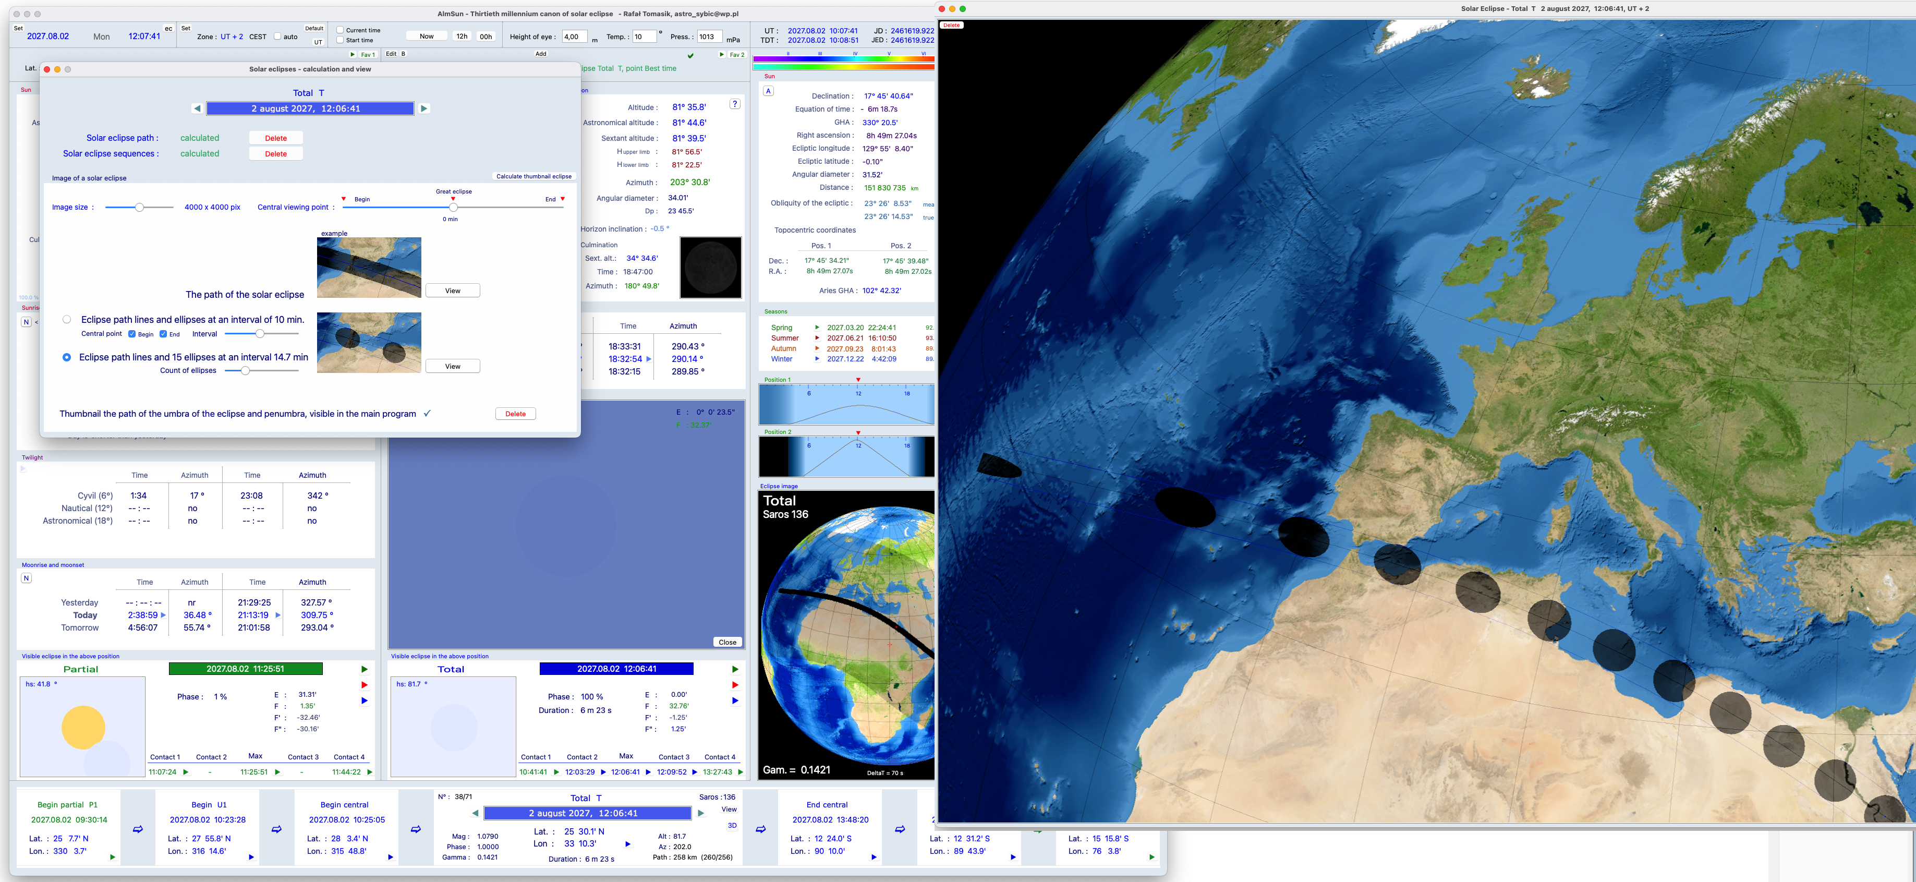
Task: Play Fav 1 favorite position
Action: (x=353, y=54)
